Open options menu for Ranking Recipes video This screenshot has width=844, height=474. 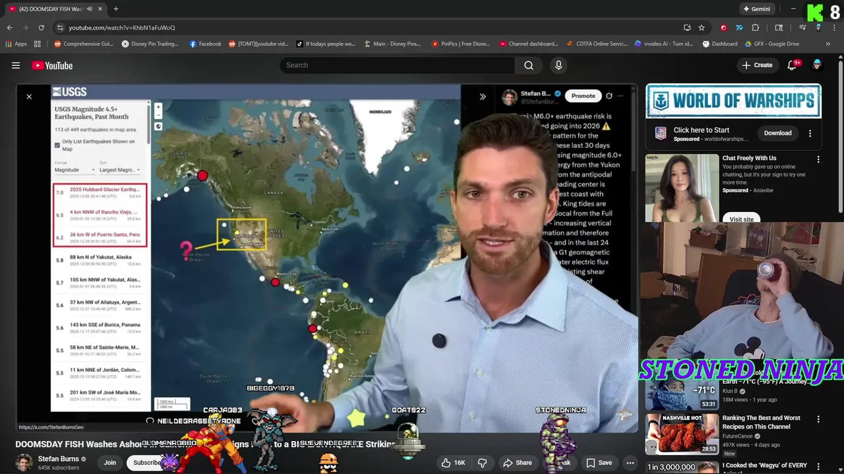pyautogui.click(x=818, y=419)
